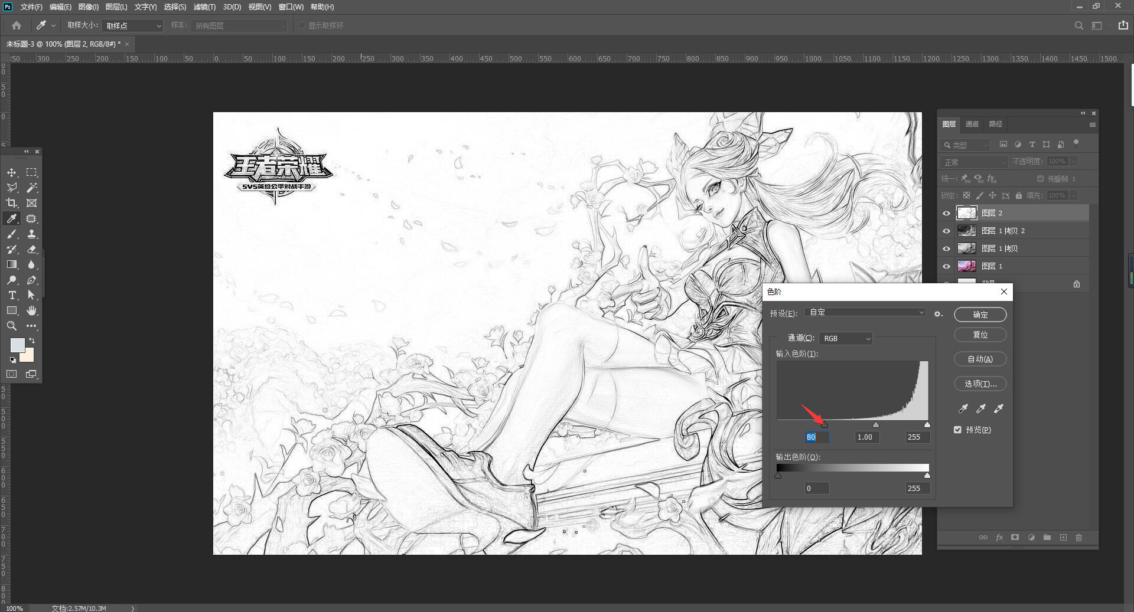Open the layer filter 类型 dropdown
Image resolution: width=1134 pixels, height=612 pixels.
tap(965, 145)
